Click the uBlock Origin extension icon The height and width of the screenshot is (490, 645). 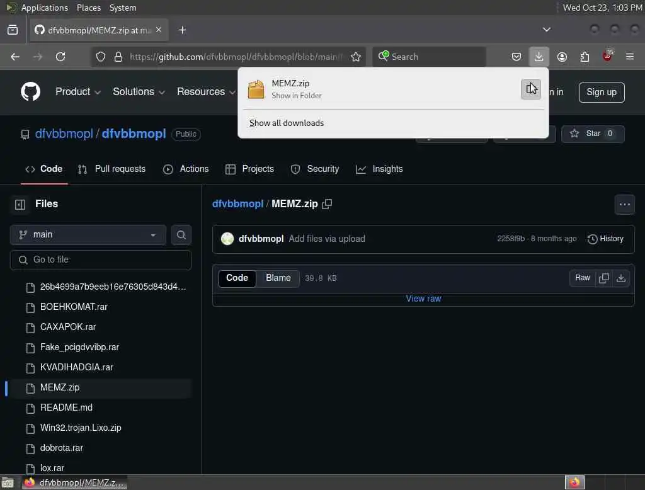point(607,56)
